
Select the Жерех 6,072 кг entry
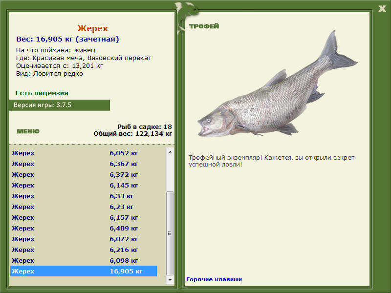[84, 239]
